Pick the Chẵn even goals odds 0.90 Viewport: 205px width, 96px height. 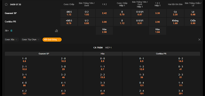pos(193,22)
